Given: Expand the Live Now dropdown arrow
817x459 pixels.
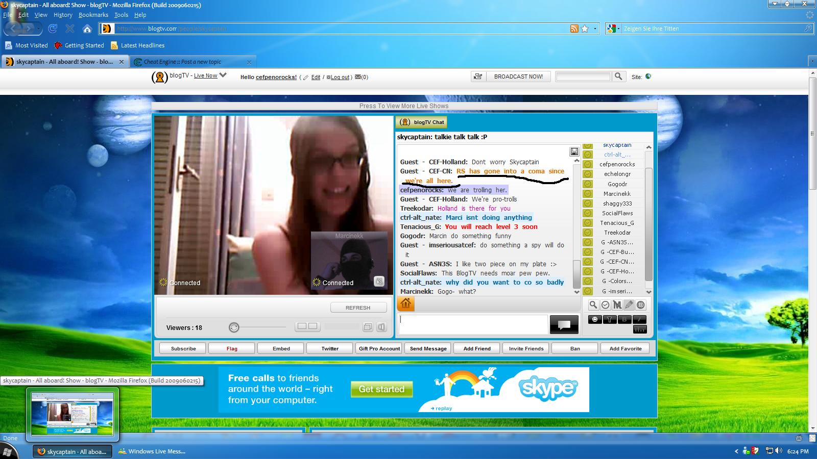Looking at the screenshot, I should coord(223,75).
